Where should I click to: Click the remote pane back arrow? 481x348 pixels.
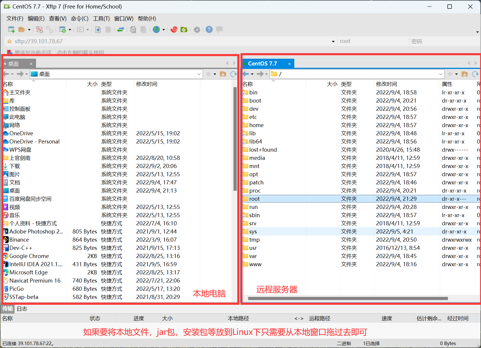[246, 74]
